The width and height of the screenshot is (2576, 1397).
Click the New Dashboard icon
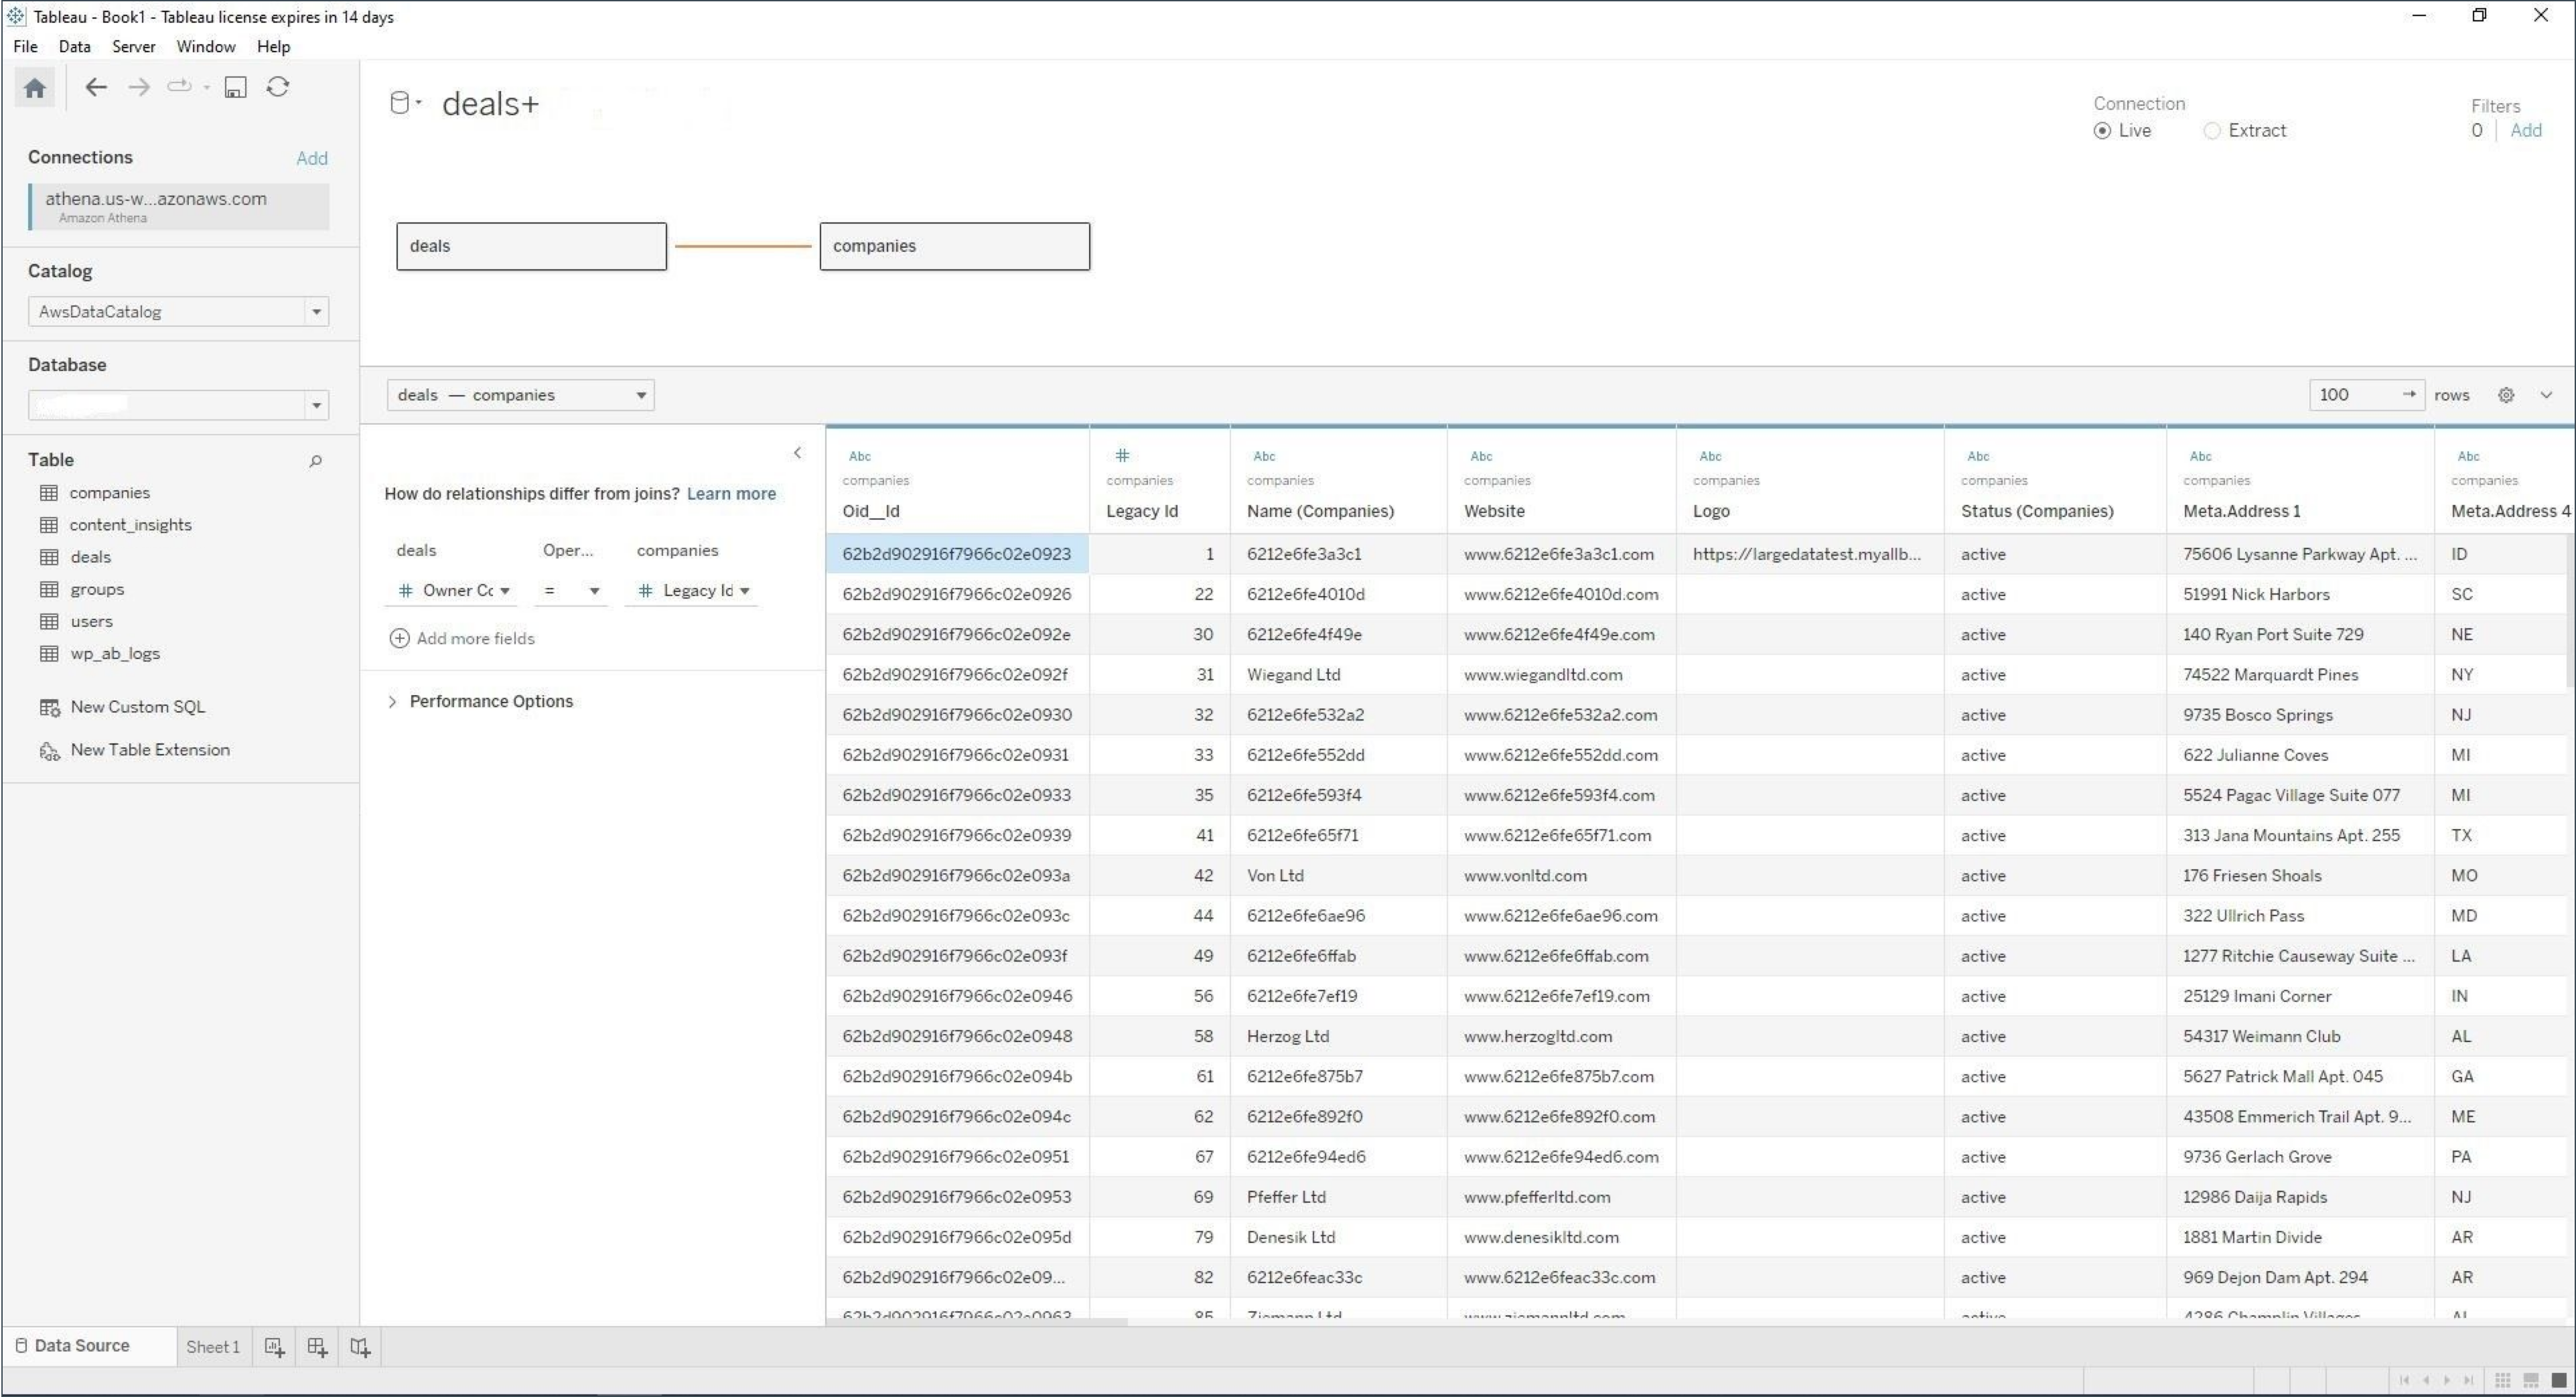pyautogui.click(x=317, y=1347)
